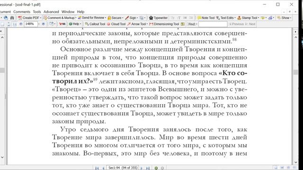This screenshot has width=303, height=170.
Task: Select the Note Tool
Action: (206, 18)
